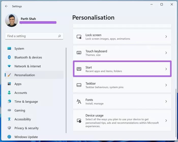Click the back arrow icon
This screenshot has height=142, width=178.
(x=6, y=6)
